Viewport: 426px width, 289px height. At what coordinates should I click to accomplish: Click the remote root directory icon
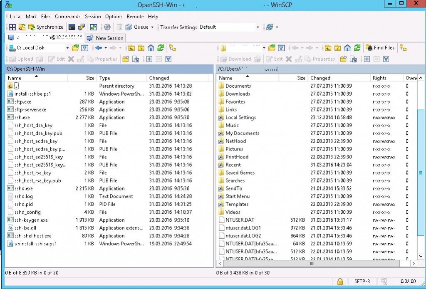(337, 47)
